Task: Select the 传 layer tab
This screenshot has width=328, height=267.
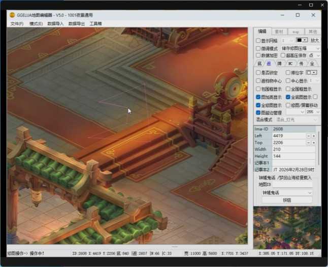Action: coord(301,64)
